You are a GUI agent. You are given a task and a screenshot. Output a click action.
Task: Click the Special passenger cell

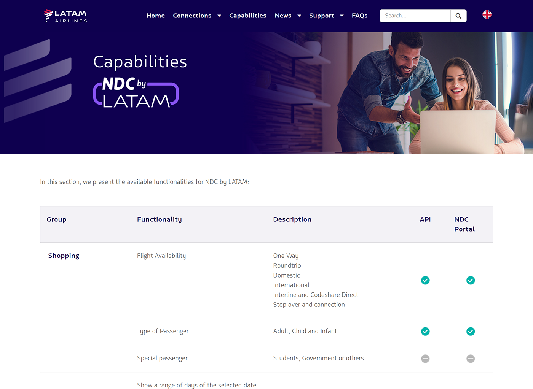point(162,358)
